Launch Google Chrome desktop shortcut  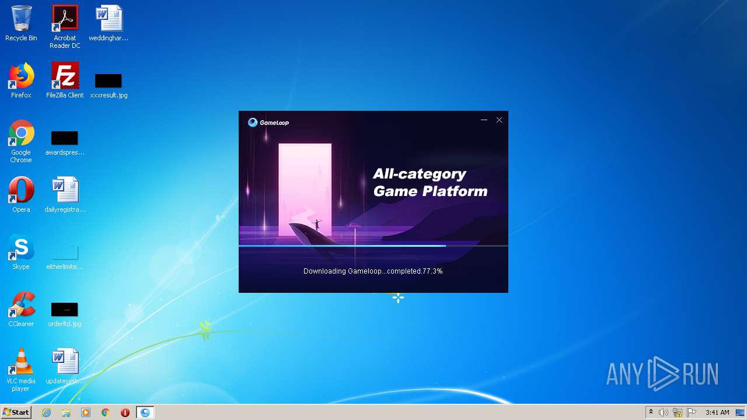[x=21, y=142]
